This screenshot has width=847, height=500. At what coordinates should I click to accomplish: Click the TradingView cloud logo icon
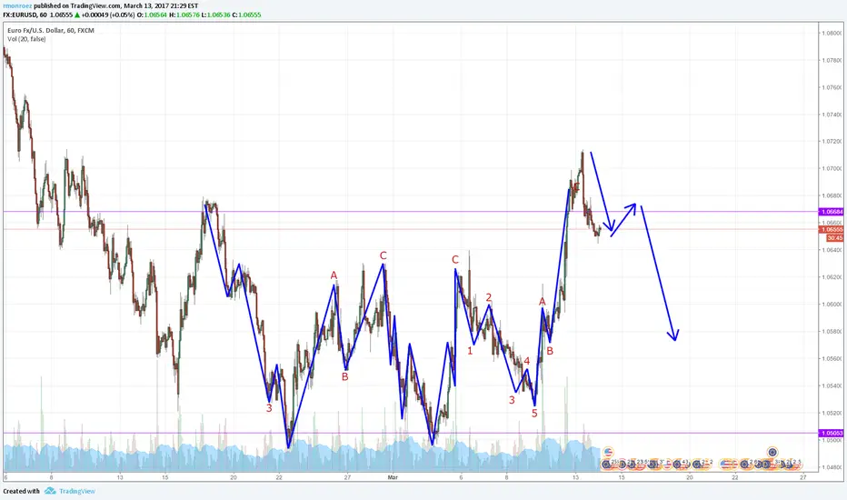coord(50,491)
